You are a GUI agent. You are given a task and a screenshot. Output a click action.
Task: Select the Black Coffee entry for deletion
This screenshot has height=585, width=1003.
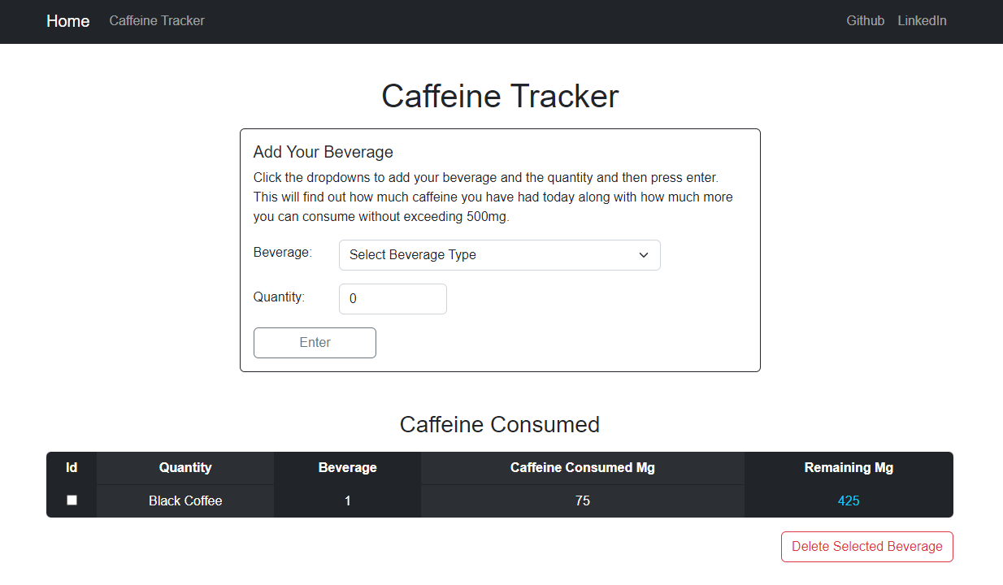coord(72,500)
